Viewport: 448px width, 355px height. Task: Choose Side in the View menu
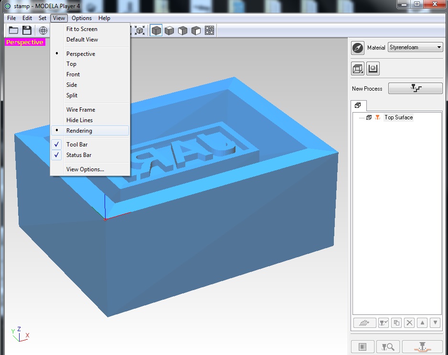tap(90, 85)
